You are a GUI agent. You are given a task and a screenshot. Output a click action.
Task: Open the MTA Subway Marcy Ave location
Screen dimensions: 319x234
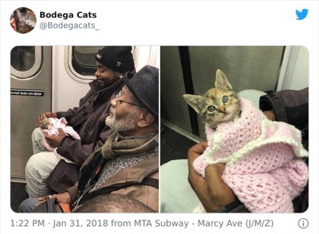(x=204, y=223)
